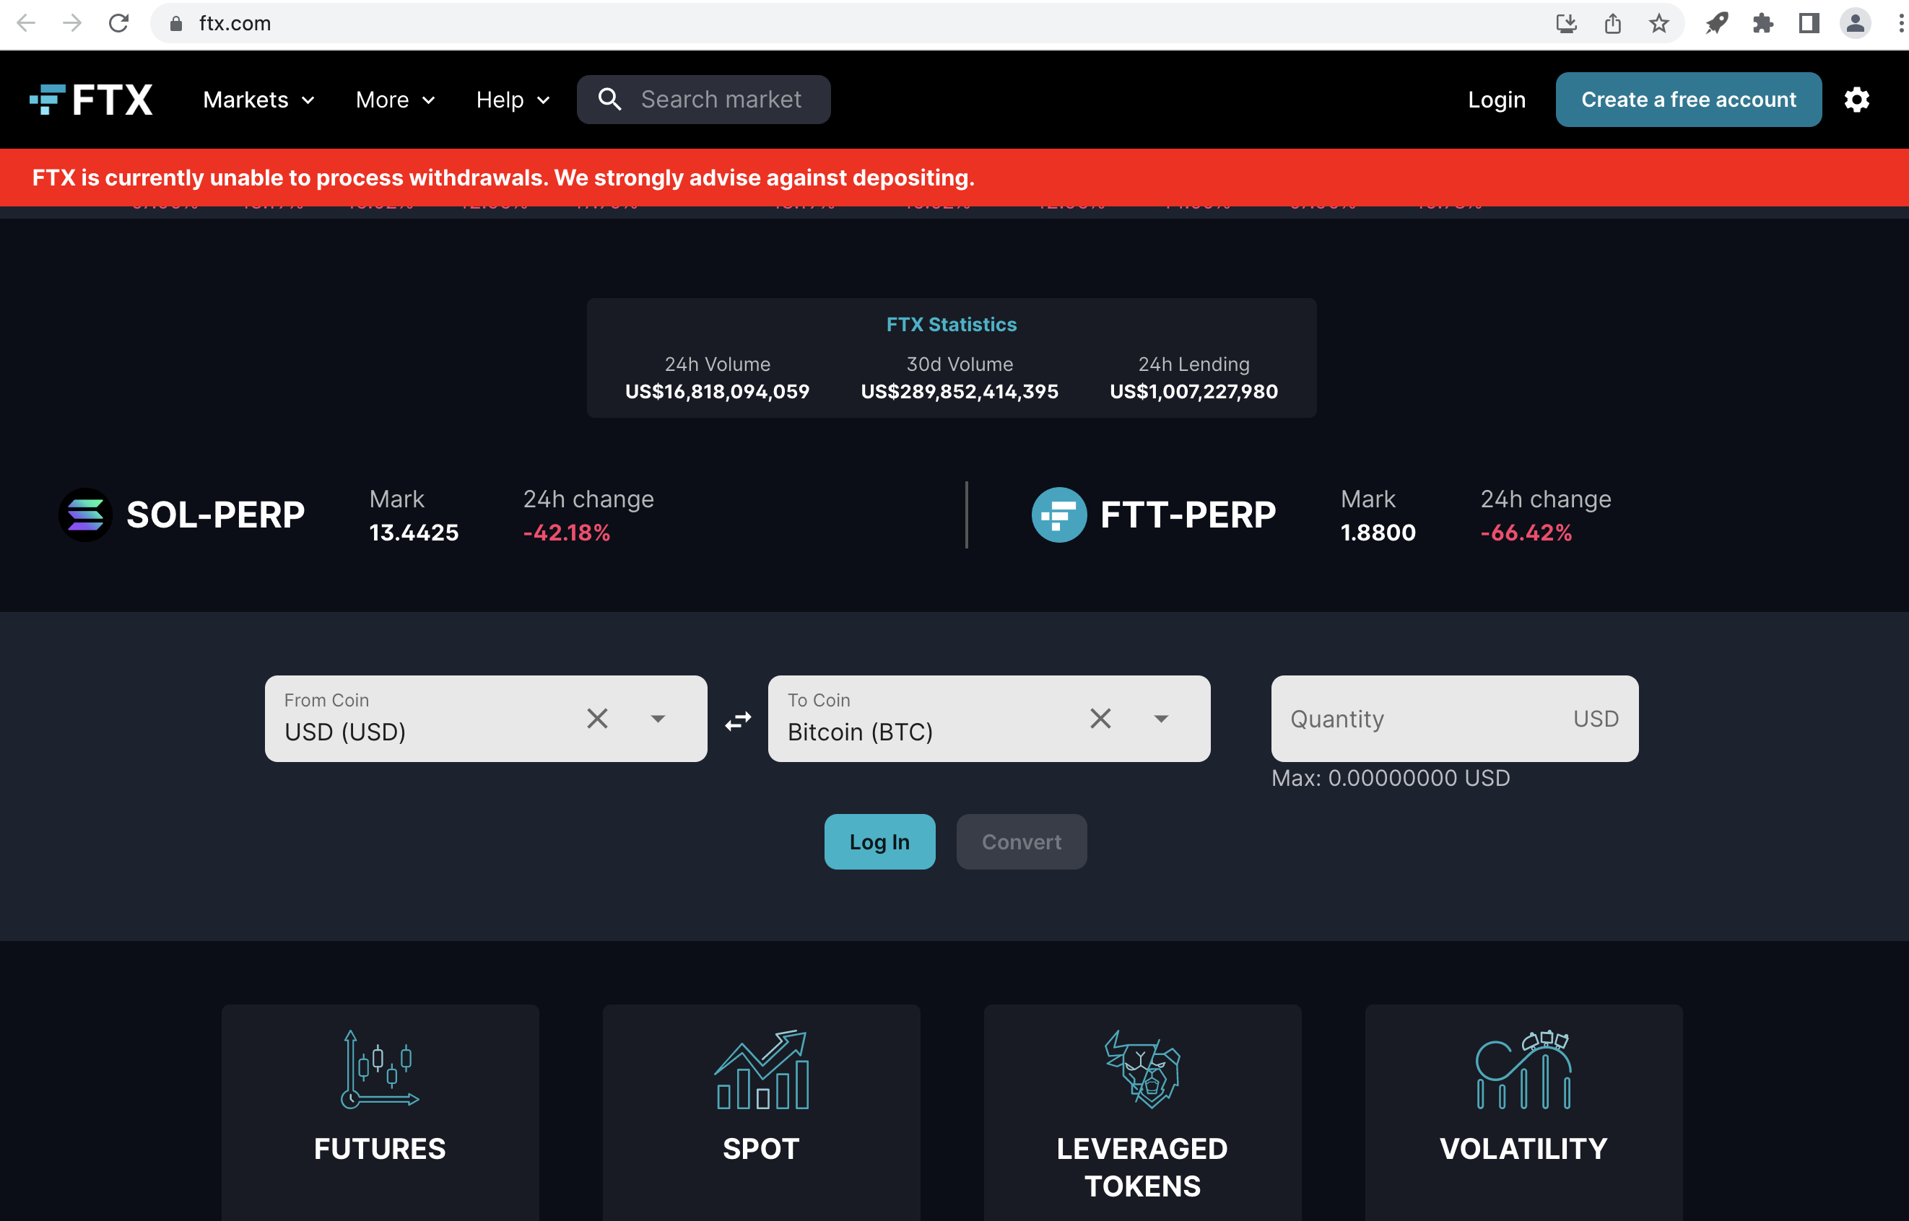
Task: Share this page from address bar
Action: point(1612,24)
